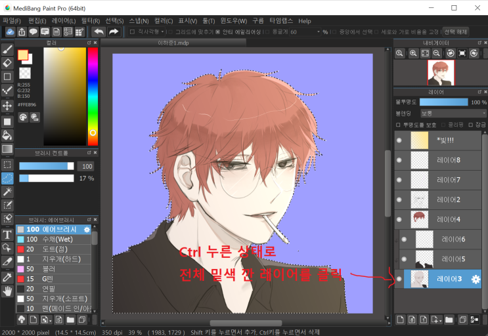This screenshot has width=488, height=336.
Task: Toggle 안티 에일리어싱 checkbox
Action: [217, 31]
